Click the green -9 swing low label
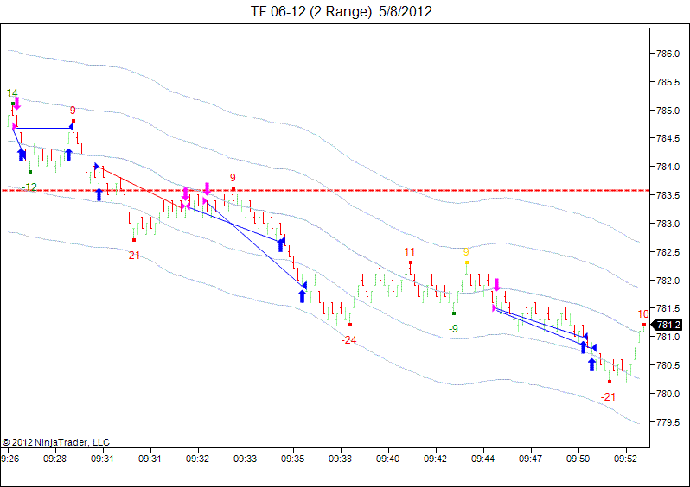 click(453, 329)
